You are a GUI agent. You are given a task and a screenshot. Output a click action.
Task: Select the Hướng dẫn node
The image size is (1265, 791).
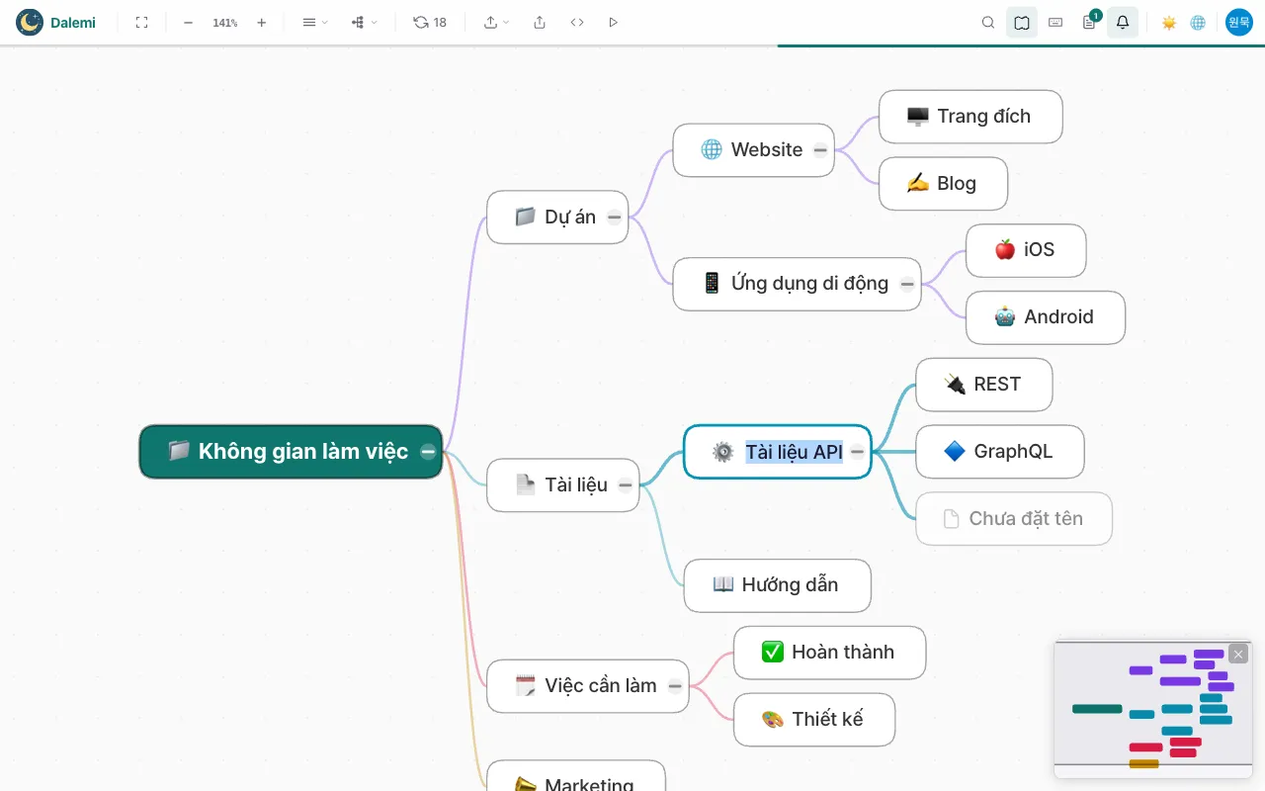[x=778, y=585]
